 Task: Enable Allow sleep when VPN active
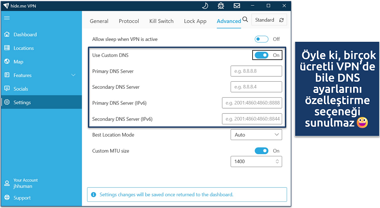pyautogui.click(x=261, y=39)
